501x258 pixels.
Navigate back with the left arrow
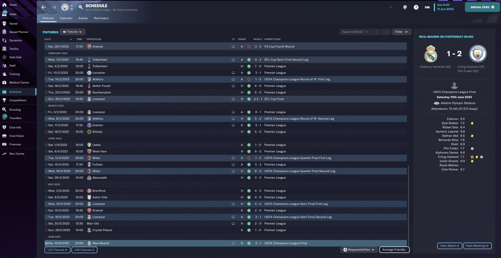pos(43,7)
